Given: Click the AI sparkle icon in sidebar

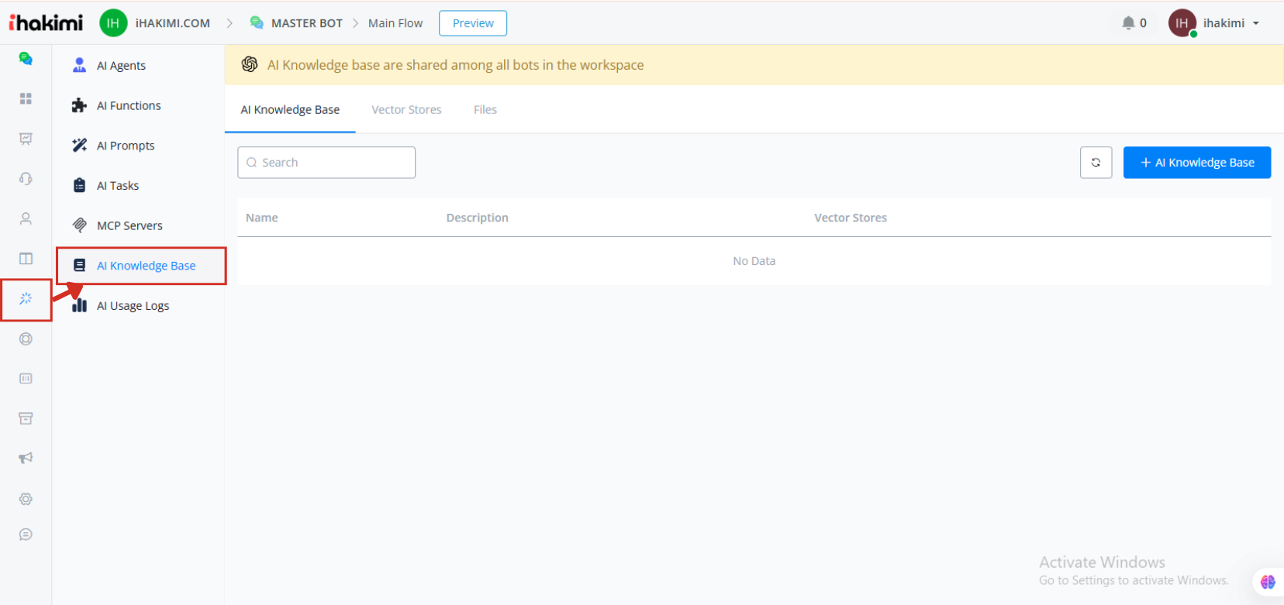Looking at the screenshot, I should 26,298.
